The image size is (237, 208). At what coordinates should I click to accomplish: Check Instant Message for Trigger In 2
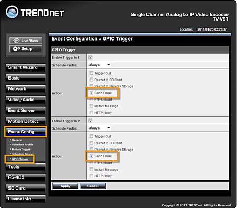coord(91,169)
